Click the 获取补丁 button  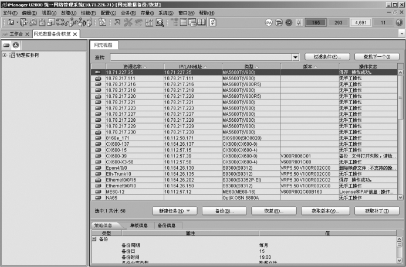(377, 211)
